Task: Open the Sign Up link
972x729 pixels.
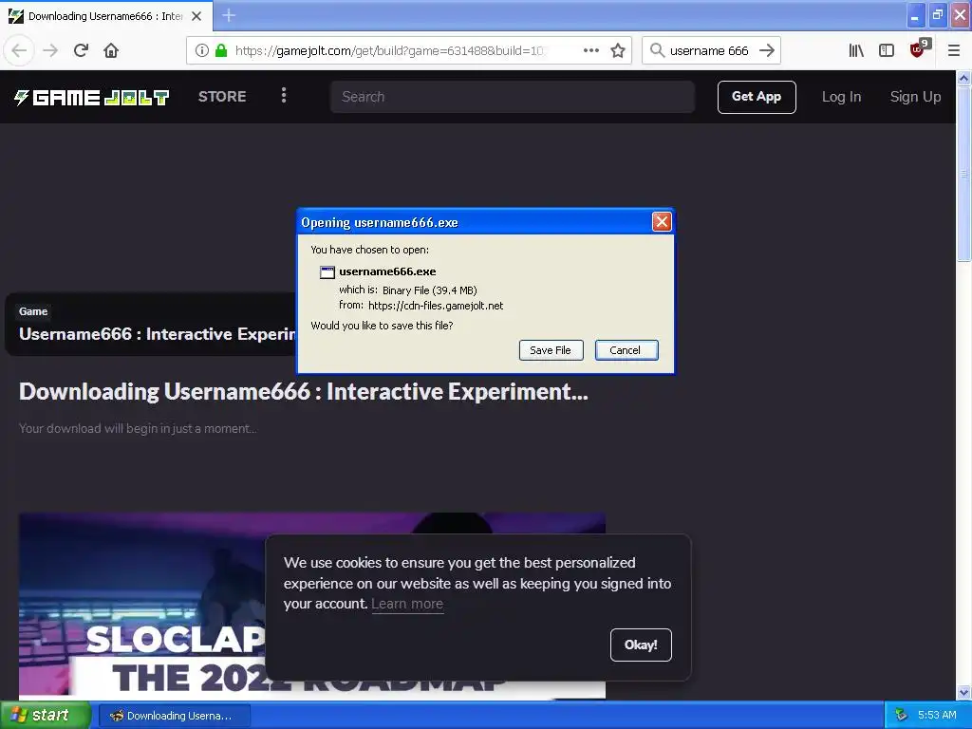Action: click(915, 97)
